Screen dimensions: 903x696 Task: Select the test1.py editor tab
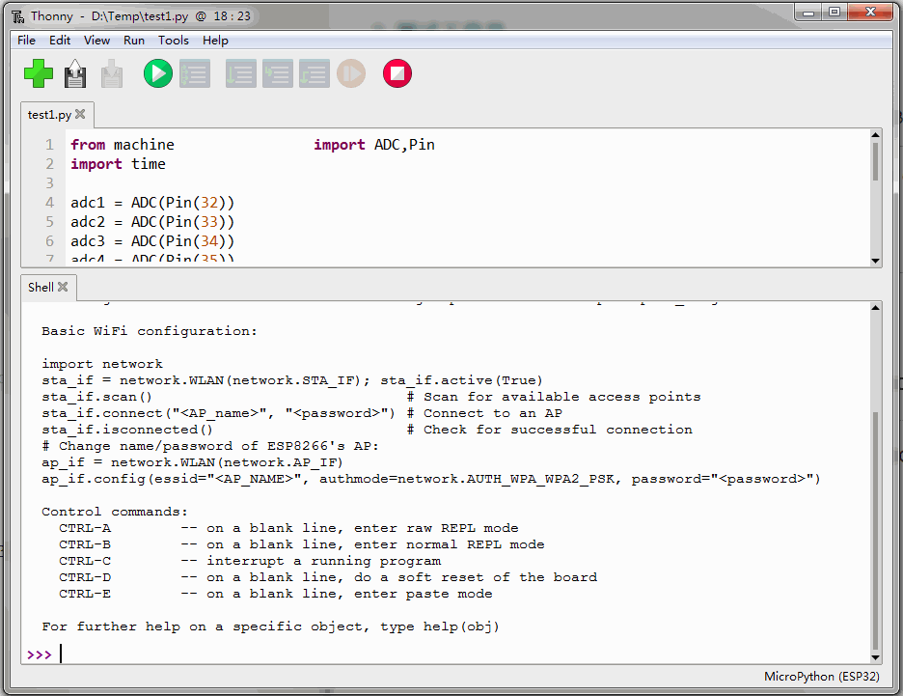[49, 115]
